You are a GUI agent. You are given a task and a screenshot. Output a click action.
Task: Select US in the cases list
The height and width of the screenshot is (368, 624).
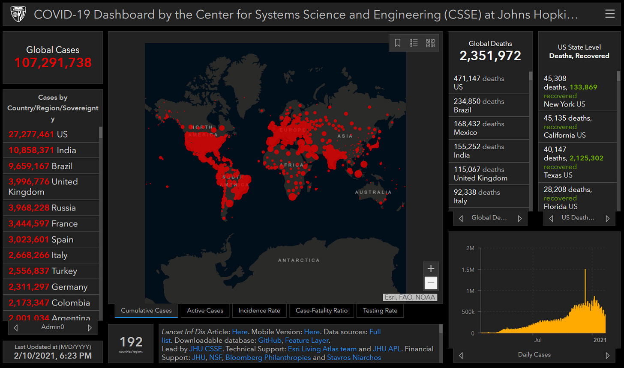point(51,134)
